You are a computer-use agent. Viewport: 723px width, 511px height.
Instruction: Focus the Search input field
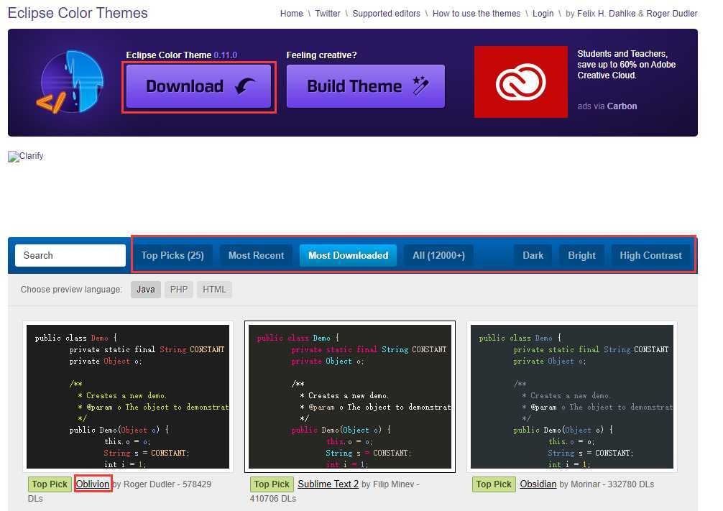(70, 256)
